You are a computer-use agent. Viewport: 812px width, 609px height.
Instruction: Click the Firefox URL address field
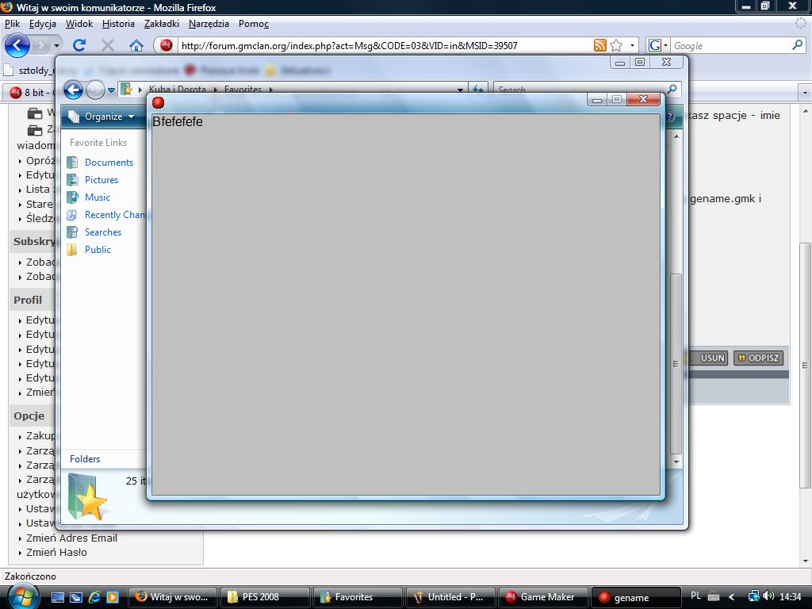381,45
